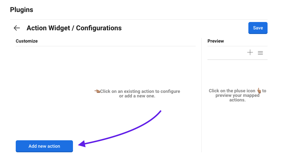The width and height of the screenshot is (285, 158).
Task: Click the back arrow icon
Action: (17, 28)
